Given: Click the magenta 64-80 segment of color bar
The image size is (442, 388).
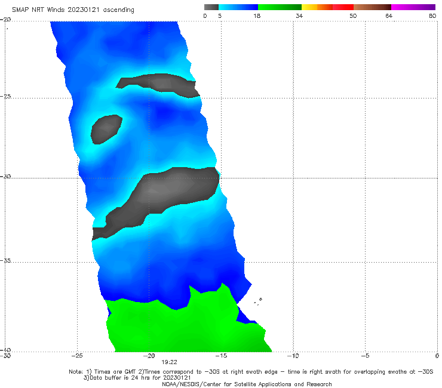Looking at the screenshot, I should click(413, 7).
